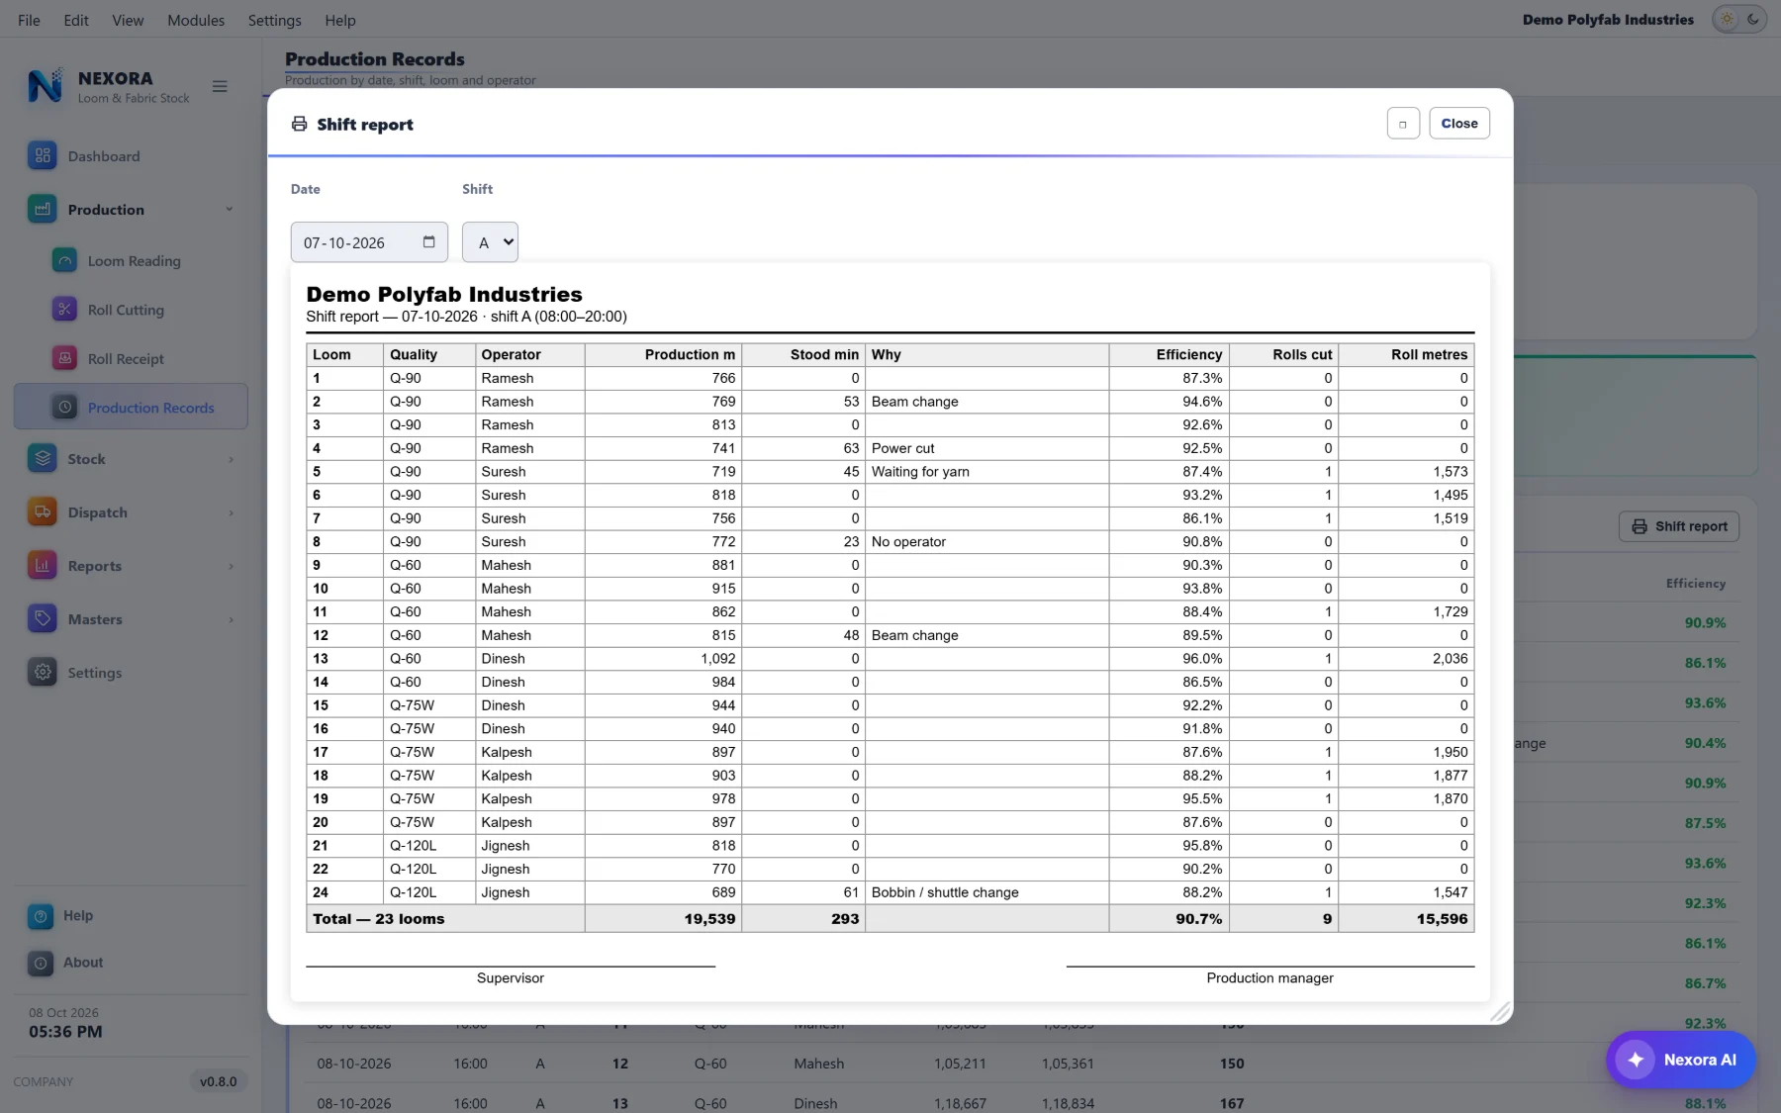Click the date input 07-10-2026
This screenshot has height=1113, width=1781.
369,241
